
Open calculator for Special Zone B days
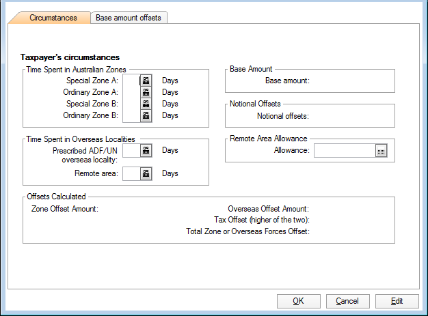point(146,104)
